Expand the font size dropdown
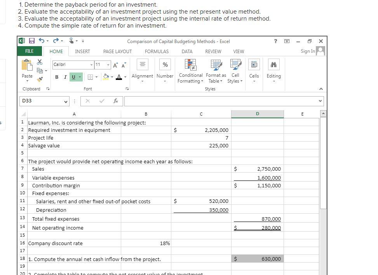 (108, 65)
